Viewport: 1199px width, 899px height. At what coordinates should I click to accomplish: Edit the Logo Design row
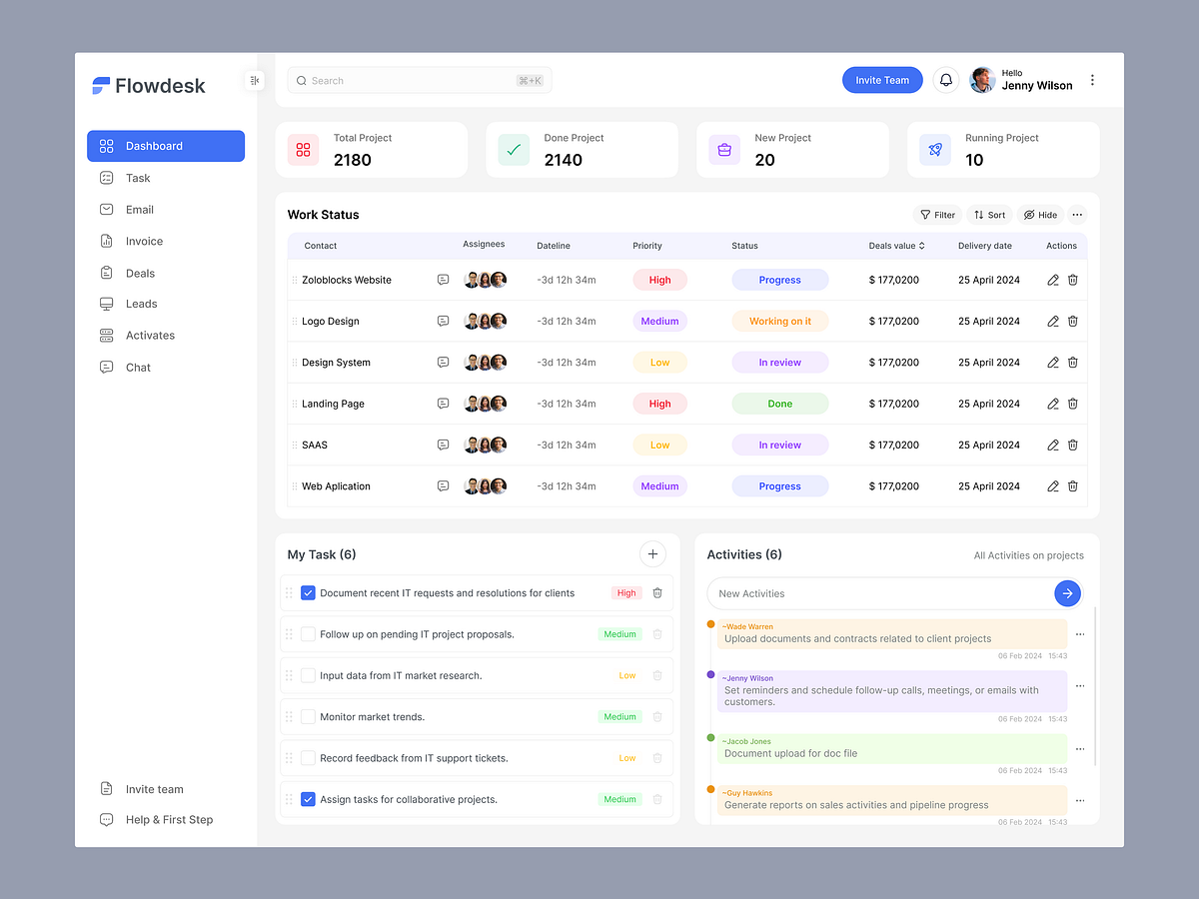click(1053, 322)
